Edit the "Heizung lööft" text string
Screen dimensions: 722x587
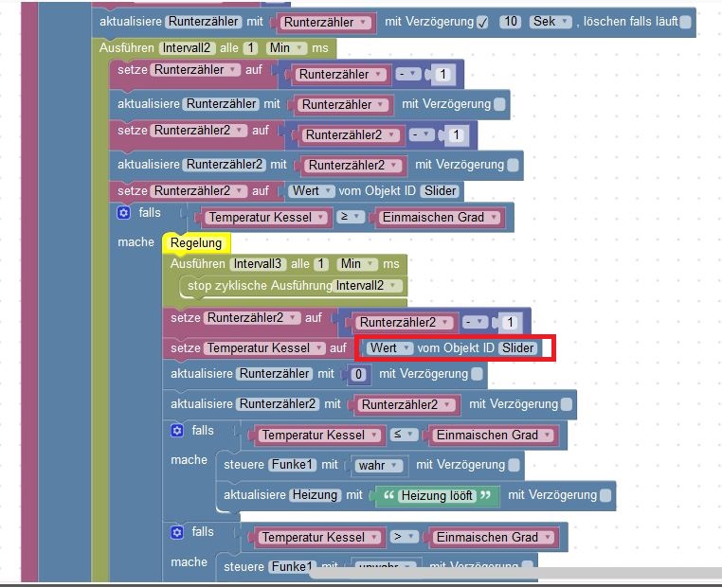(437, 495)
